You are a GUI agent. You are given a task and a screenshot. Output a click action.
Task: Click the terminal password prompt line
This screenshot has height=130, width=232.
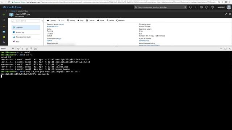(x=25, y=74)
